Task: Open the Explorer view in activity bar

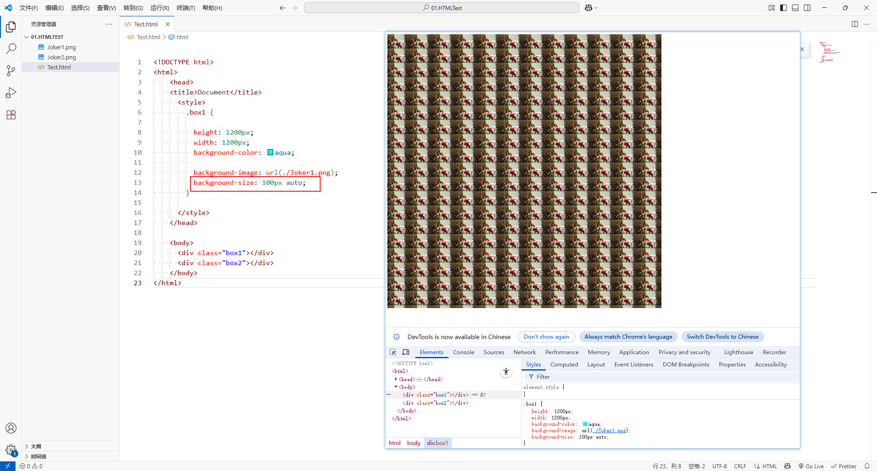Action: click(x=11, y=27)
